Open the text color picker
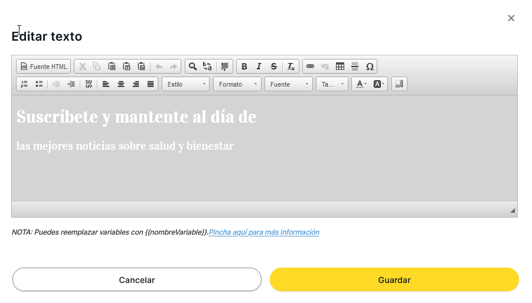This screenshot has height=303, width=532. (361, 84)
